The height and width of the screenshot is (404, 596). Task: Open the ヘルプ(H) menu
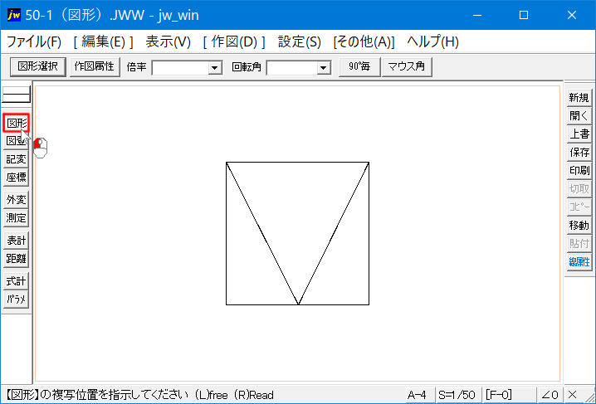pos(433,41)
